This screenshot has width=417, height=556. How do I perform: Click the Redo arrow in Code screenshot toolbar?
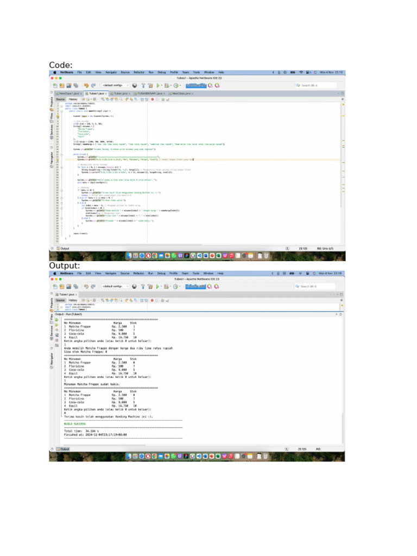pos(93,85)
